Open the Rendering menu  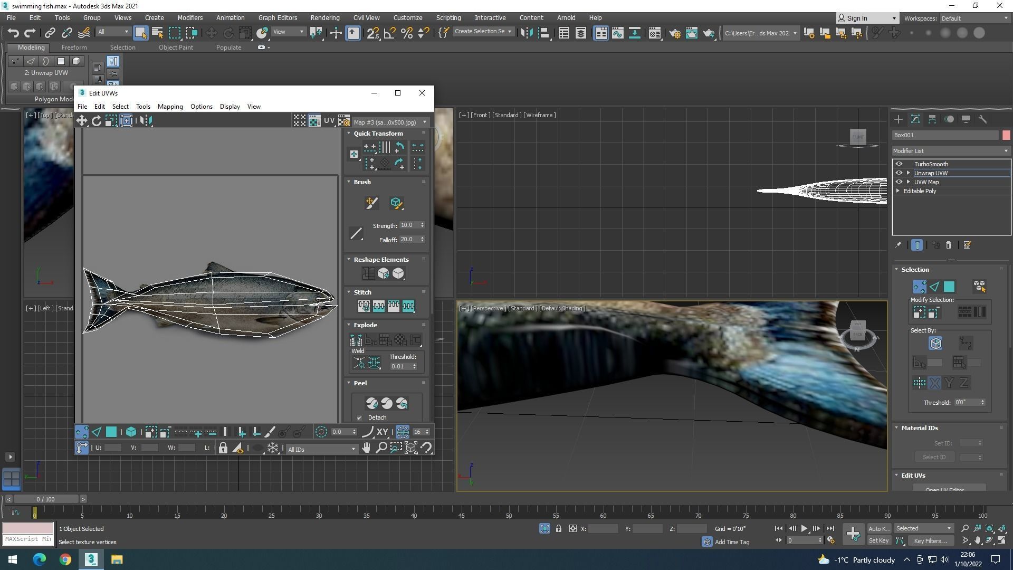(x=325, y=18)
